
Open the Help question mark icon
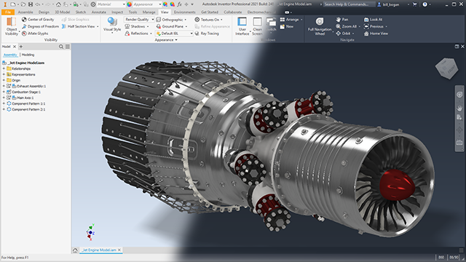pyautogui.click(x=425, y=4)
